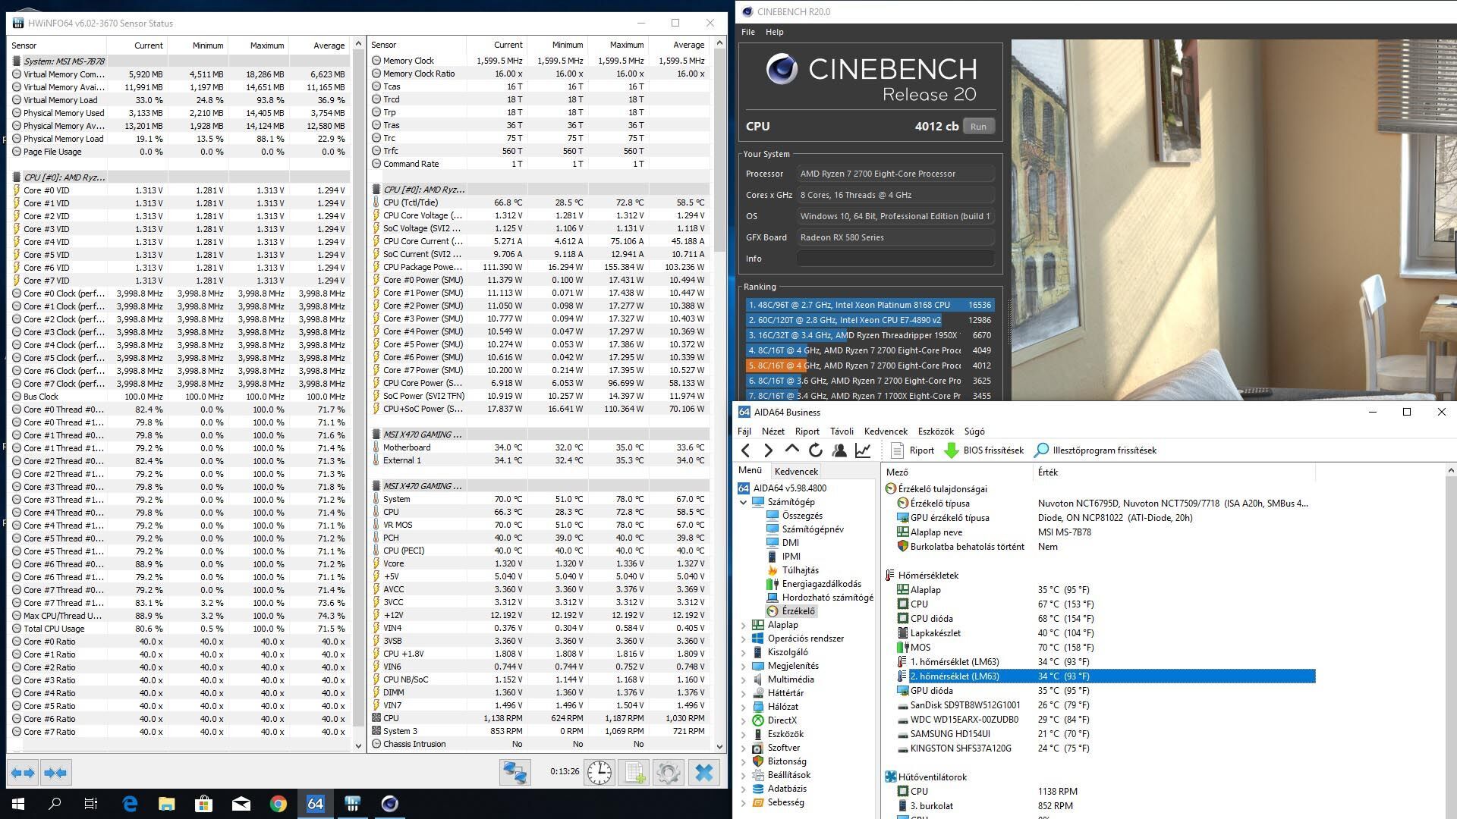This screenshot has width=1457, height=819.
Task: Open AIDA64 Fájl menu
Action: (744, 431)
